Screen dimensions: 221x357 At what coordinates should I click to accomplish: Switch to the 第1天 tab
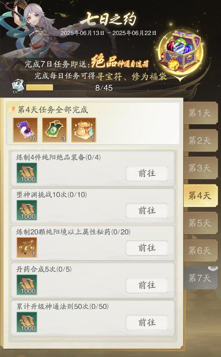click(201, 113)
